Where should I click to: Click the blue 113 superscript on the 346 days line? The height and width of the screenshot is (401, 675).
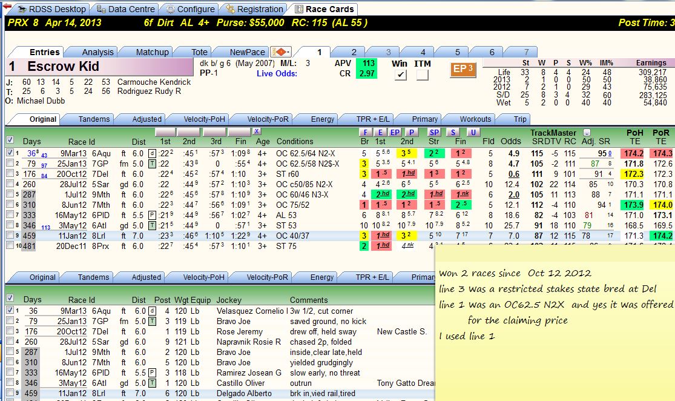[45, 227]
